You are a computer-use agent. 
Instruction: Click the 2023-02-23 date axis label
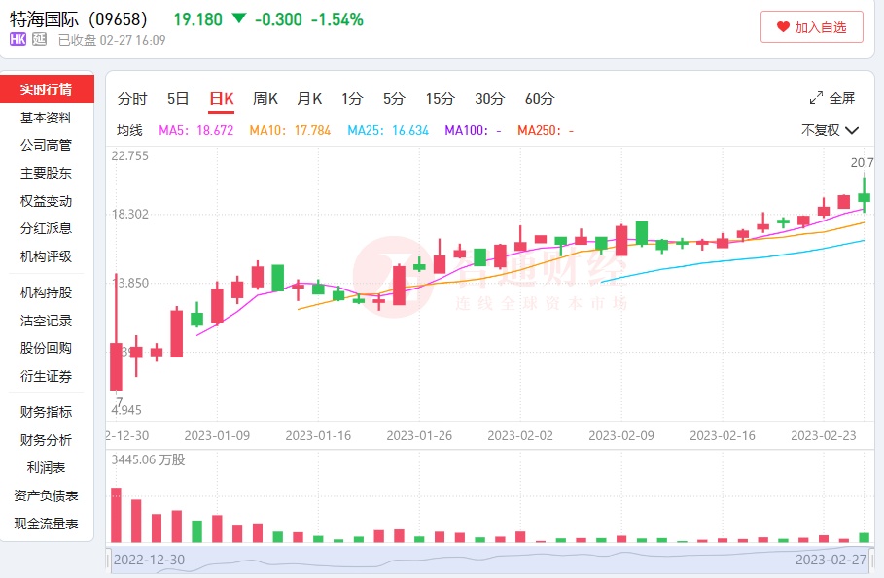tap(824, 435)
